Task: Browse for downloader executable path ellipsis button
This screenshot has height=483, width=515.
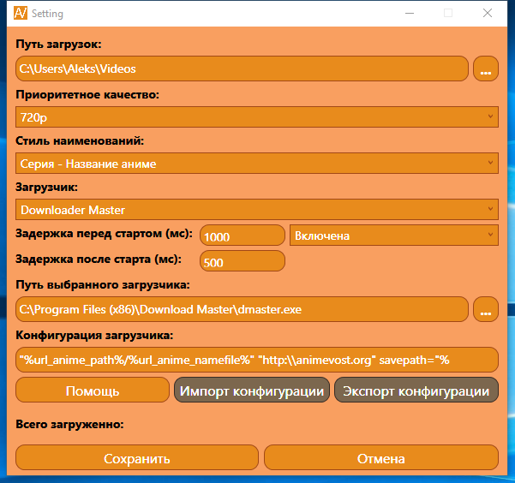Action: point(486,309)
